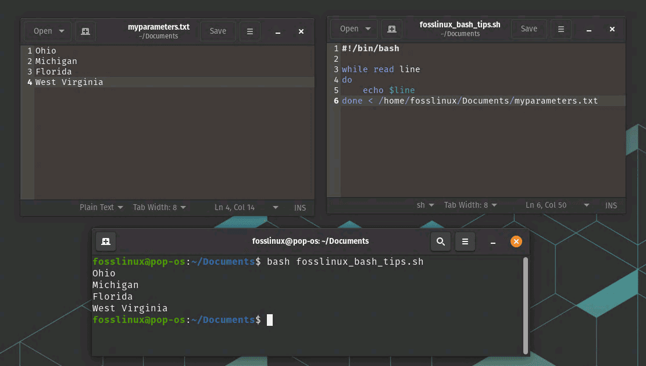Click '#!/bin/bash' line in script editor
Screen dimensions: 646x366
pos(370,48)
